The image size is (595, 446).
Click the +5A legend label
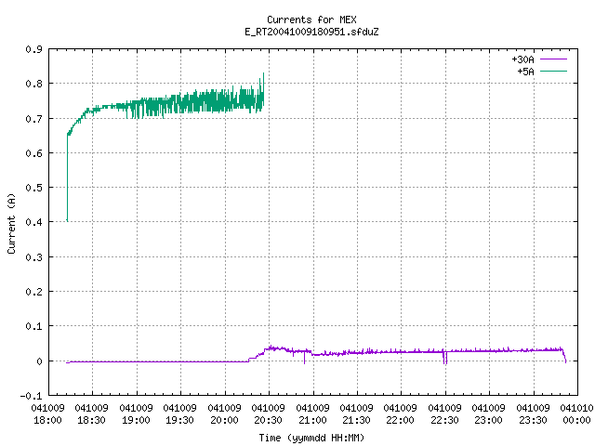pyautogui.click(x=526, y=72)
